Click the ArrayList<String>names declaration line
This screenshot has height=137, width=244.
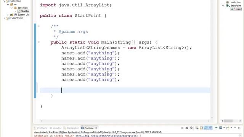(x=126, y=48)
